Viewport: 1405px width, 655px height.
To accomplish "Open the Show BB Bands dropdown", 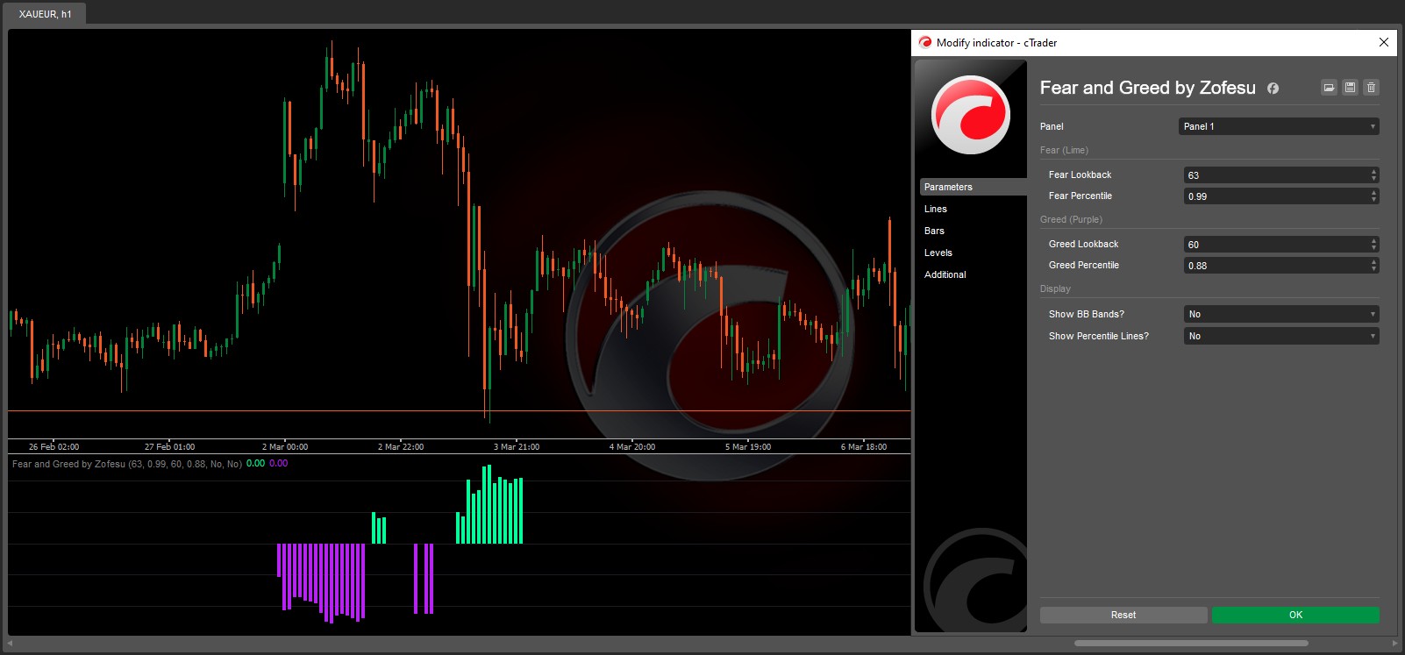I will click(1280, 314).
